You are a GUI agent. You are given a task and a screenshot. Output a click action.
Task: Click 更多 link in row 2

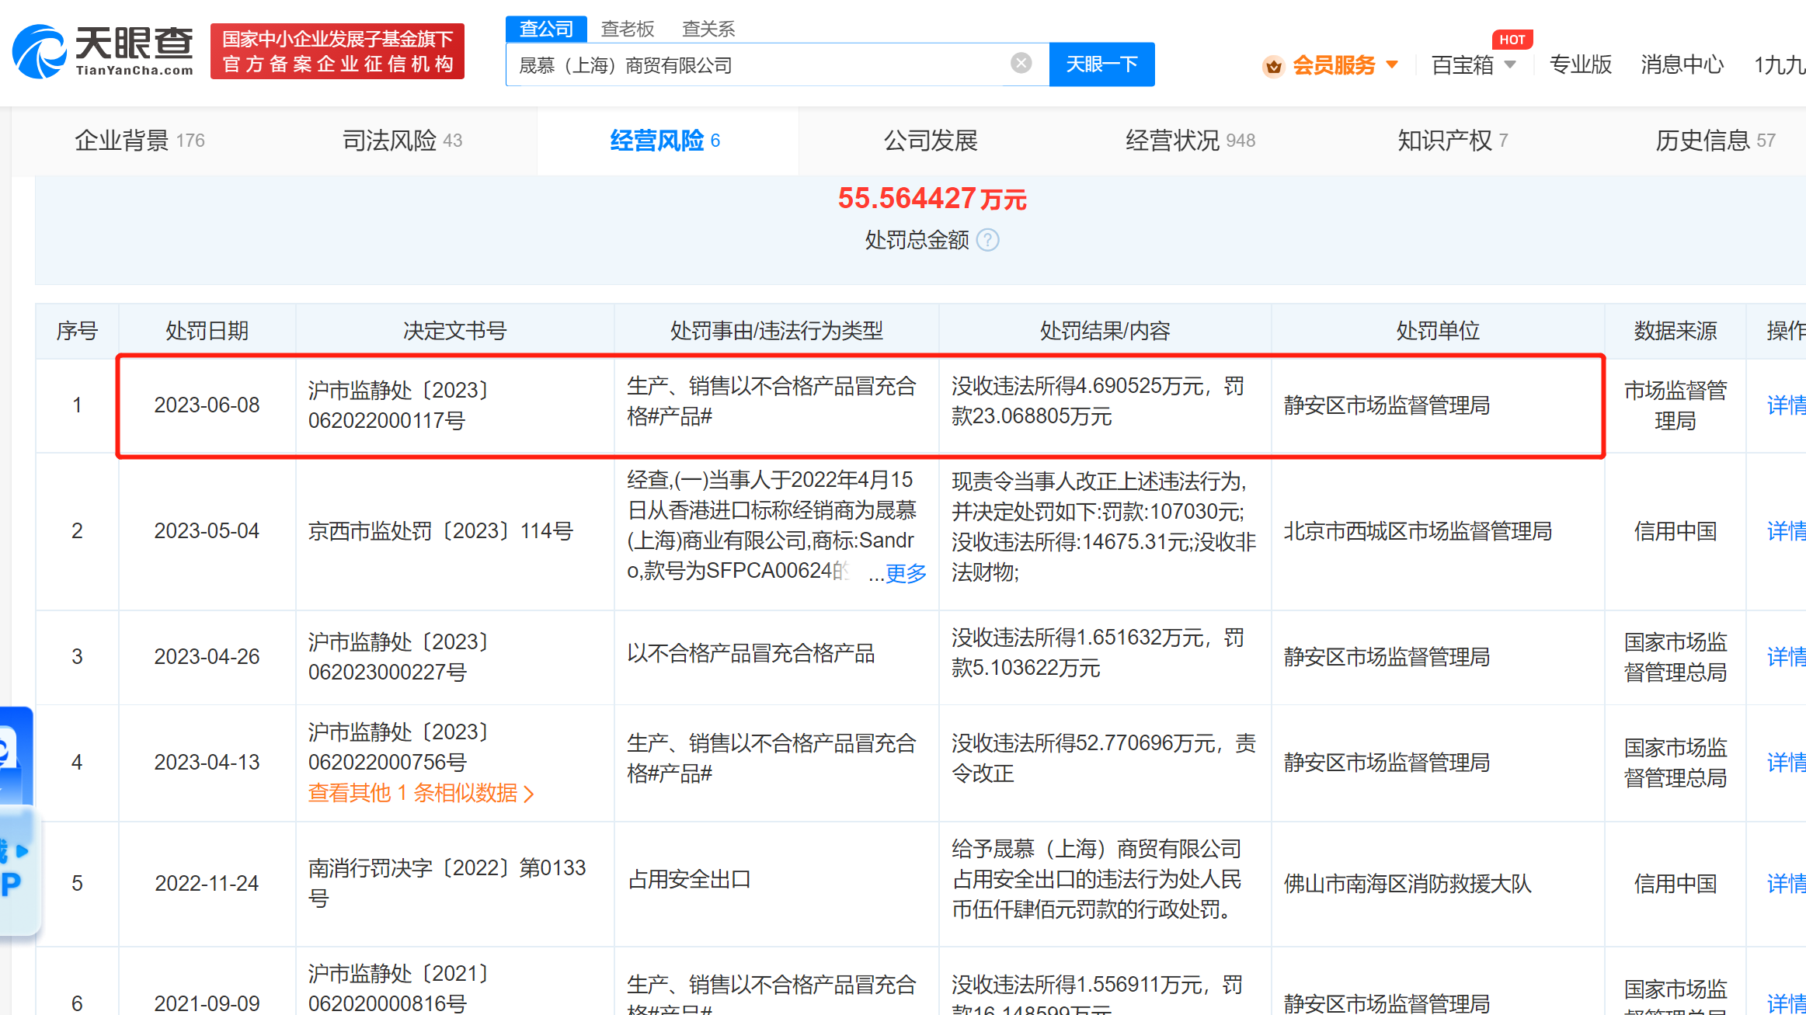[x=906, y=573]
